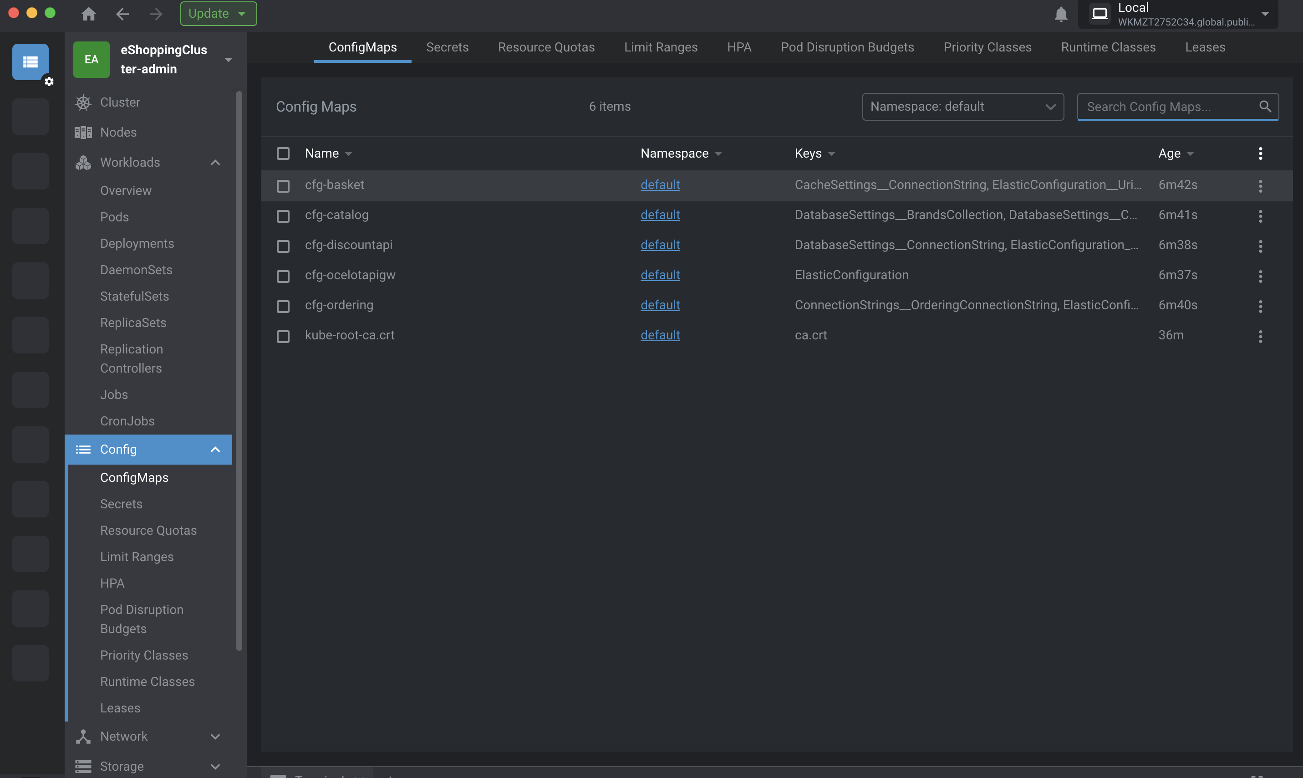Open the cfg-ocelotapigw config map row

(x=776, y=276)
